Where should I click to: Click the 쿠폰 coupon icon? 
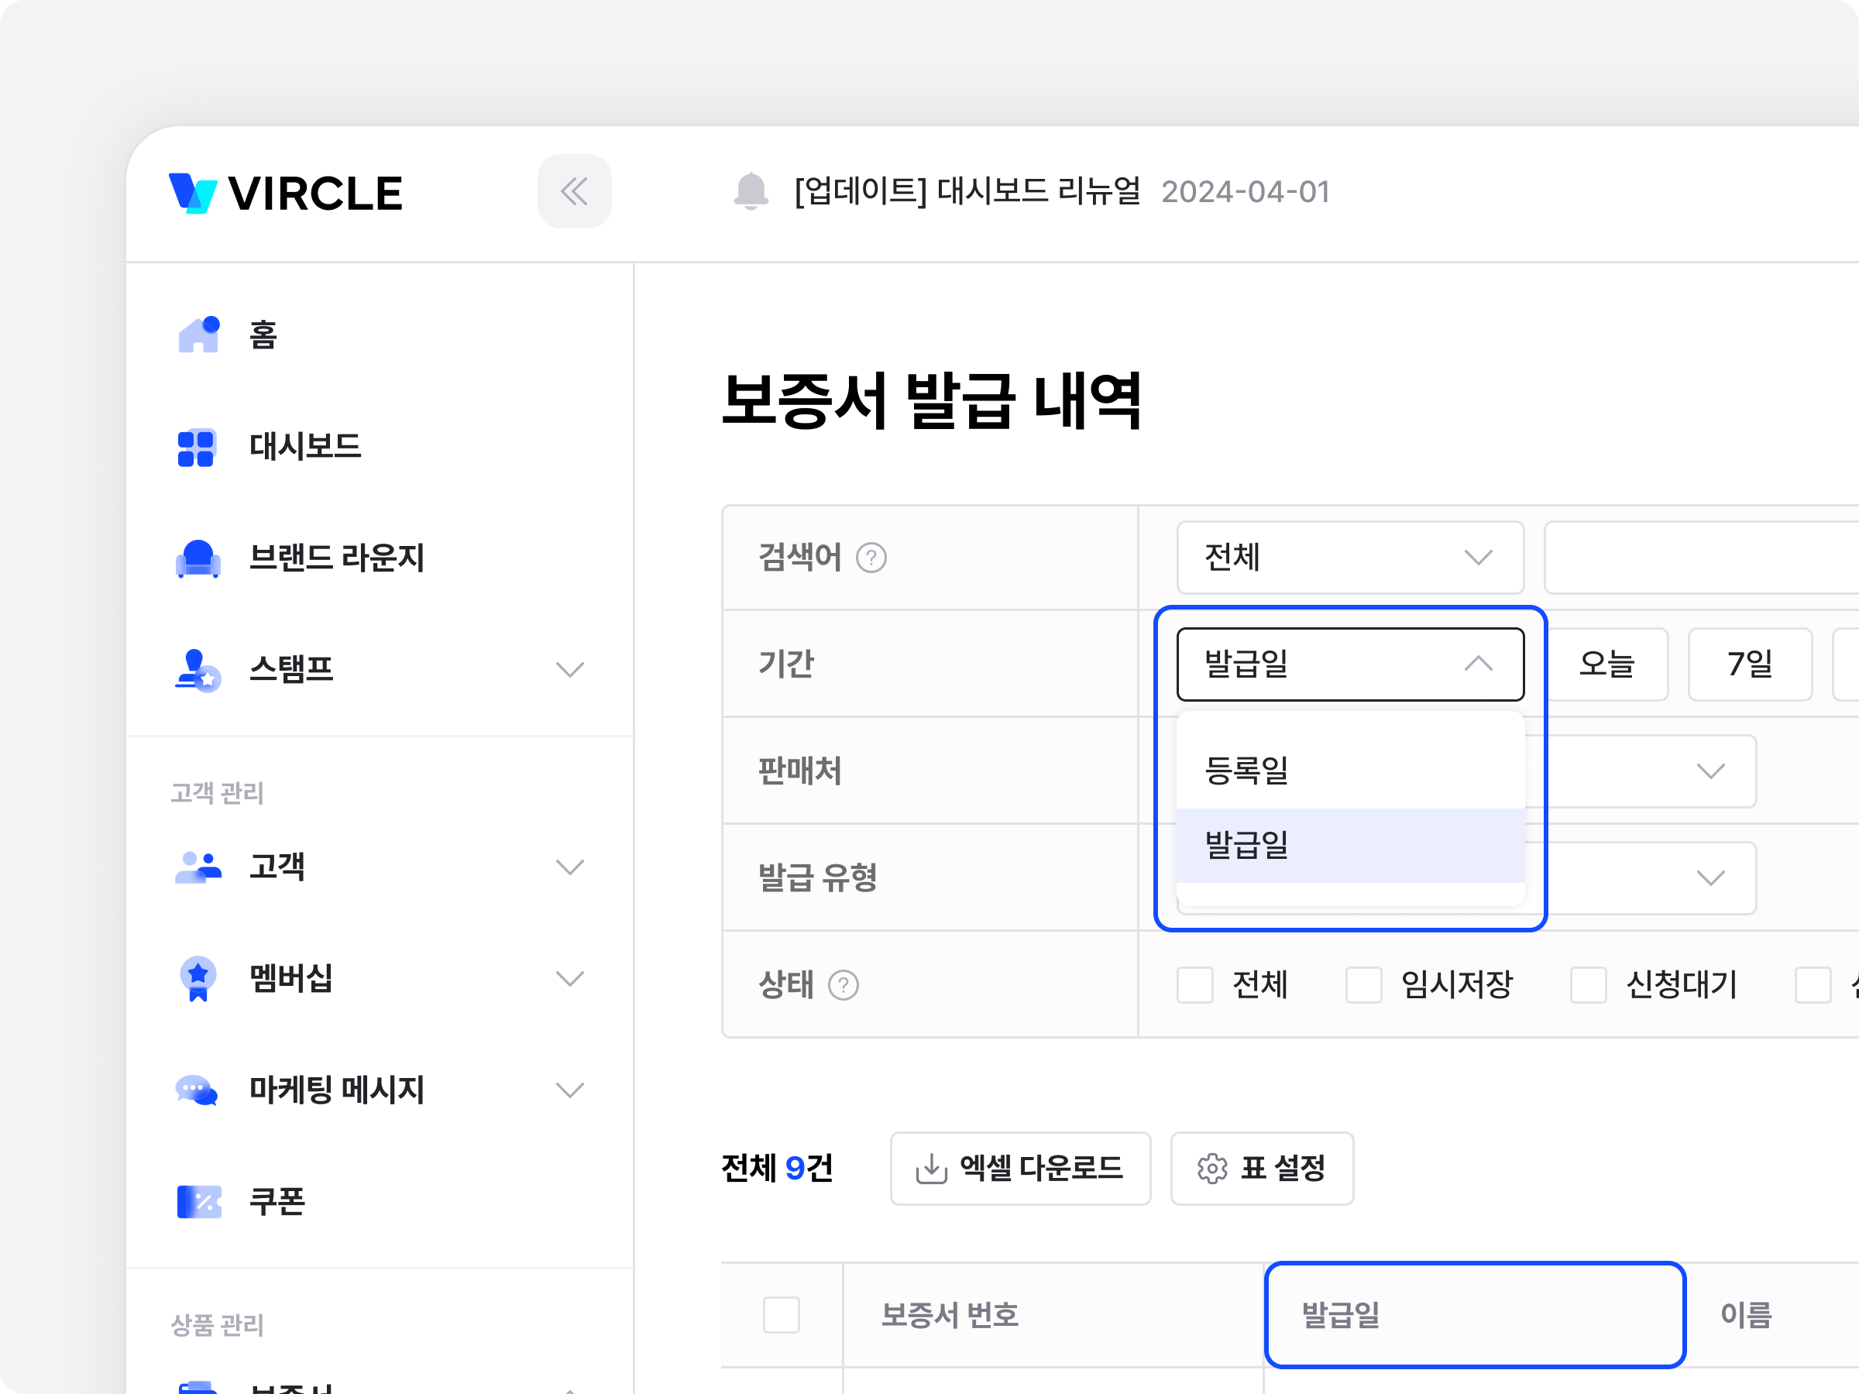[199, 1202]
